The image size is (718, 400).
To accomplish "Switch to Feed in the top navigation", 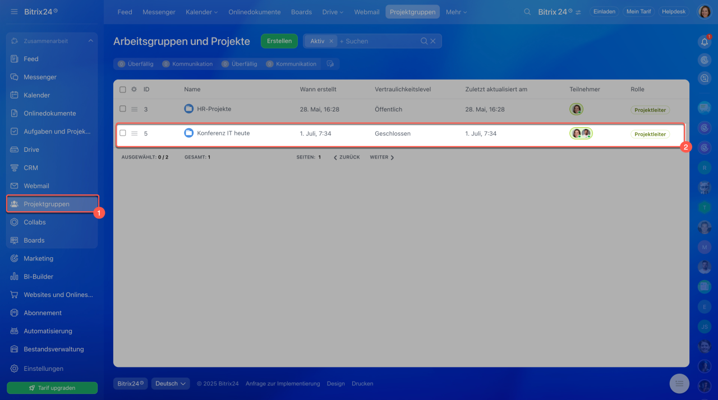I will tap(125, 12).
